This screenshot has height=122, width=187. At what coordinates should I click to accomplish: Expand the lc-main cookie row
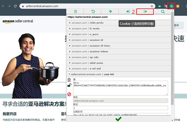click(119, 28)
